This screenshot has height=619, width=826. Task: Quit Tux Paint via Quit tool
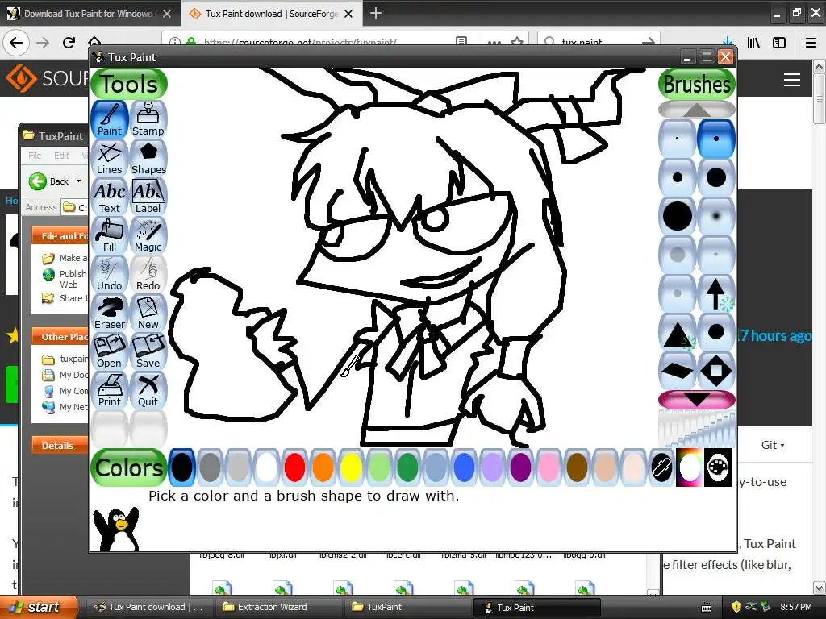148,391
